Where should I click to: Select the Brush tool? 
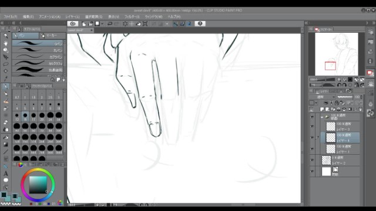pyautogui.click(x=6, y=101)
